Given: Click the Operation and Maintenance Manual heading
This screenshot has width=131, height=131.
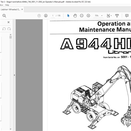Looking at the screenshot, I should click(105, 27).
